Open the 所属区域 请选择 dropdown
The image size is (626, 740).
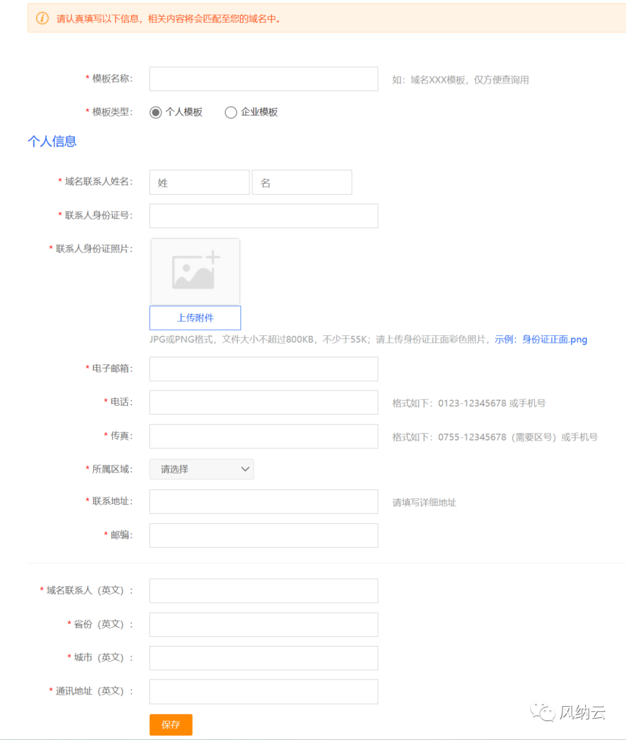click(202, 469)
